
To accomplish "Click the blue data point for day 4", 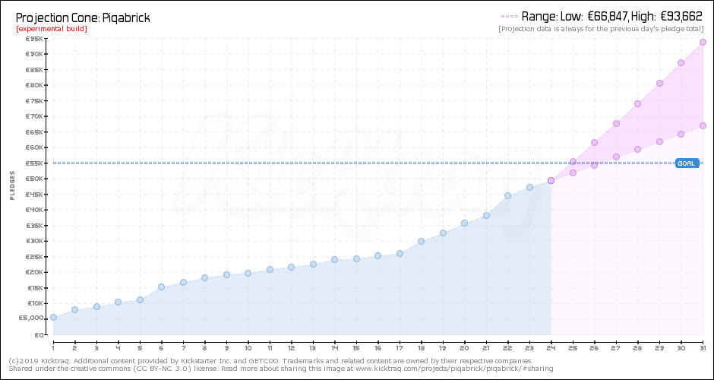I will click(x=118, y=302).
